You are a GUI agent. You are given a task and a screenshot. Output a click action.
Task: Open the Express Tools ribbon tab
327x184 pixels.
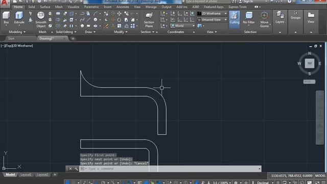[237, 7]
